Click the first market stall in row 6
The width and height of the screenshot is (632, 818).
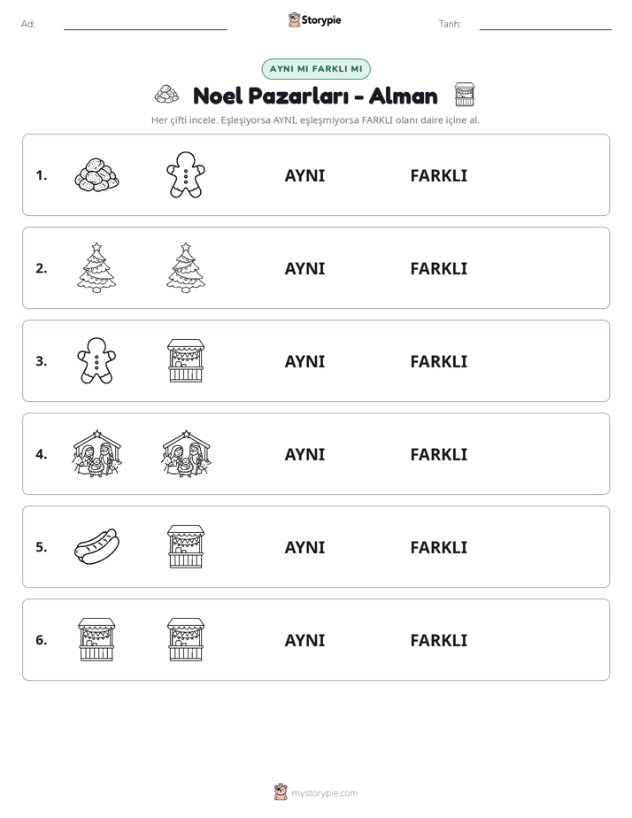pos(96,639)
